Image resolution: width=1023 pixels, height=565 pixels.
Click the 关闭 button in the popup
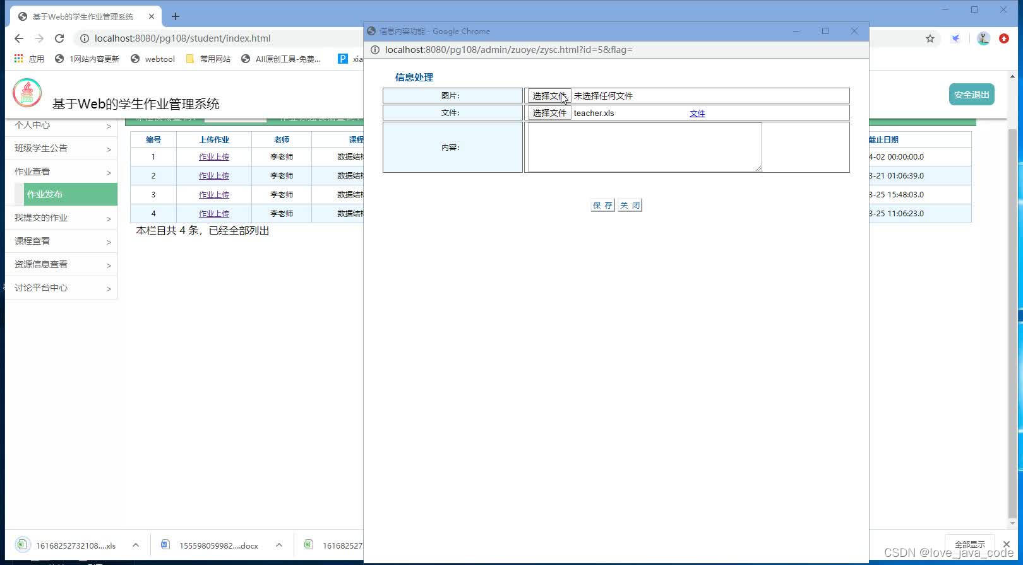tap(630, 205)
